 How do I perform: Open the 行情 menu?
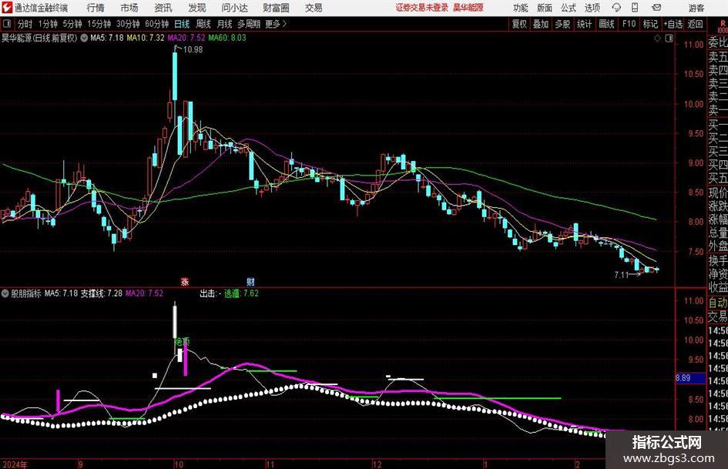pos(96,8)
